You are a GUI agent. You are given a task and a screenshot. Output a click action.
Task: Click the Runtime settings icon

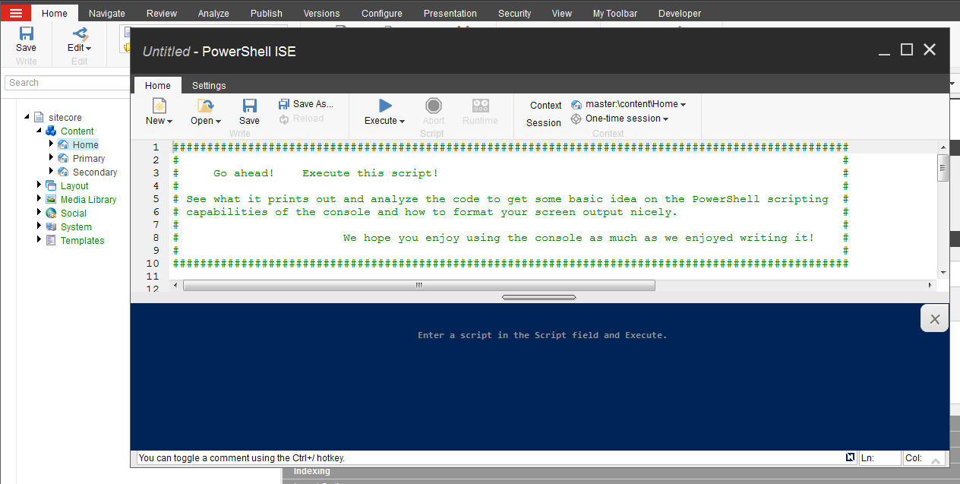pos(480,106)
